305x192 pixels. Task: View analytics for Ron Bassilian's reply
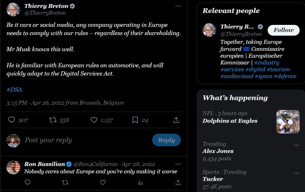tap(140, 182)
